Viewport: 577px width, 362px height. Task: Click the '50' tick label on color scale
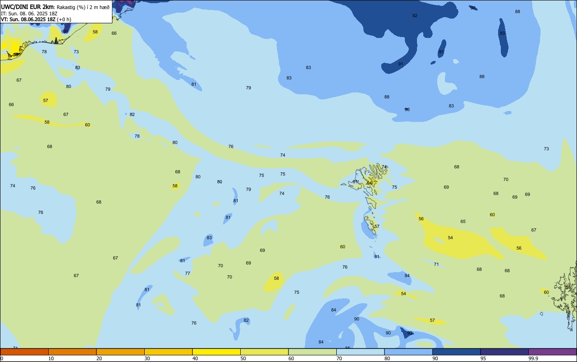(243, 358)
